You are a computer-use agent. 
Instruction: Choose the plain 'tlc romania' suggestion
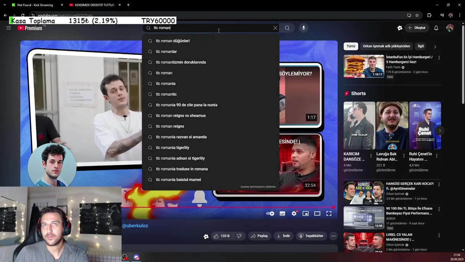click(211, 84)
